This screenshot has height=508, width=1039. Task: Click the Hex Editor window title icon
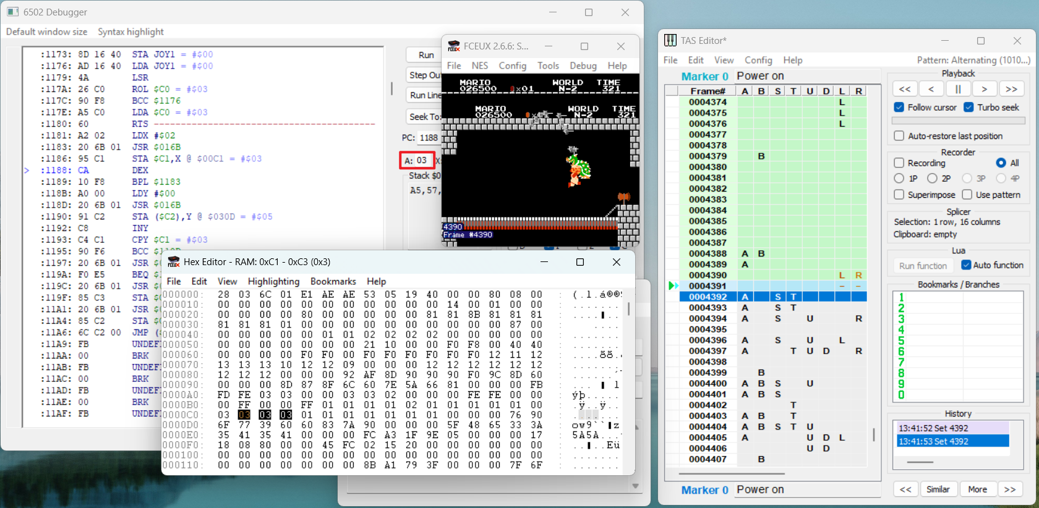pyautogui.click(x=174, y=262)
